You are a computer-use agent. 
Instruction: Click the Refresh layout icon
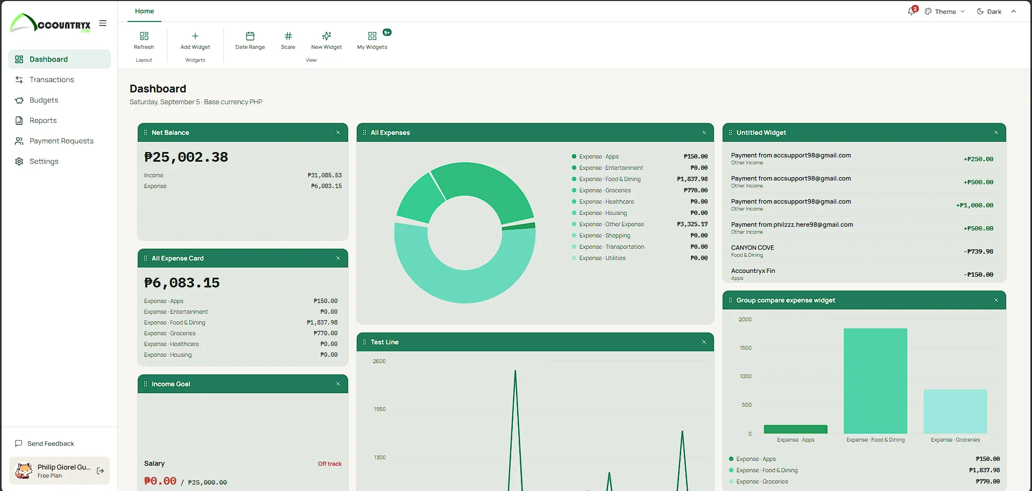point(144,36)
